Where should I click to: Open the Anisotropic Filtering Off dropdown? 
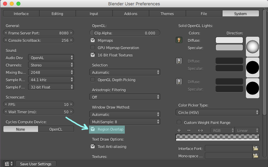125,97
